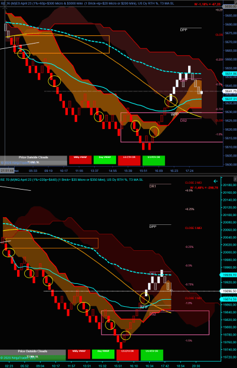237x368 pixels.
Task: Click the Day VWAP green indicator in NQ chart
Action: click(103, 354)
